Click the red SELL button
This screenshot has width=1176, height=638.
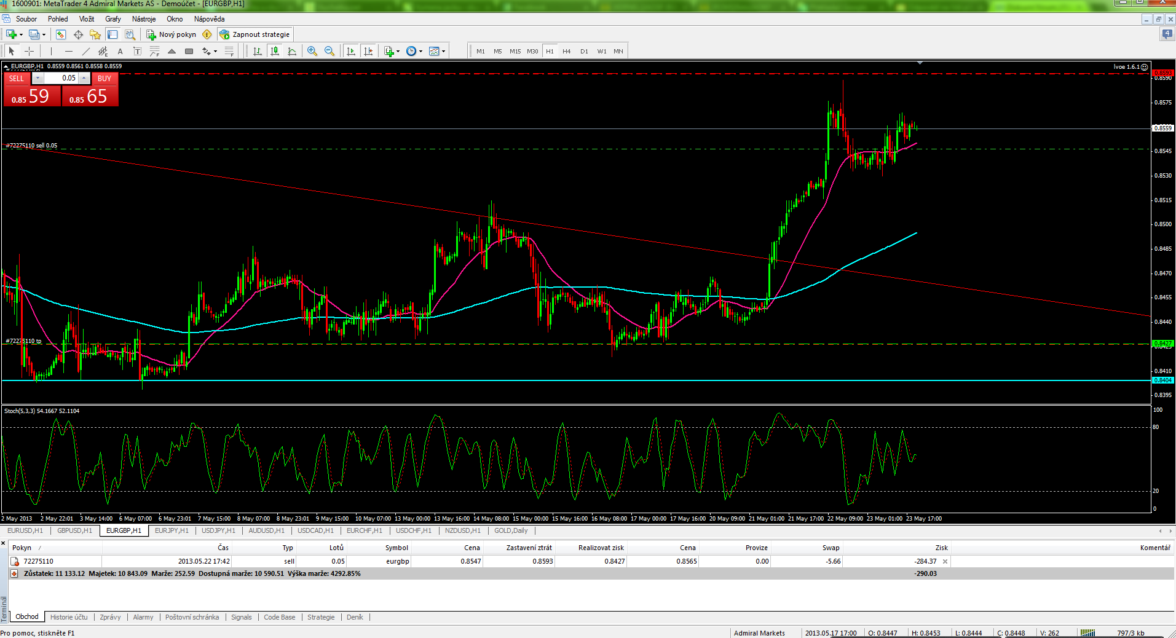17,78
